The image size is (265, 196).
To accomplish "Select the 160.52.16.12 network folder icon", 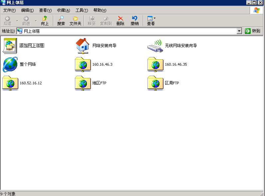I will [10, 83].
